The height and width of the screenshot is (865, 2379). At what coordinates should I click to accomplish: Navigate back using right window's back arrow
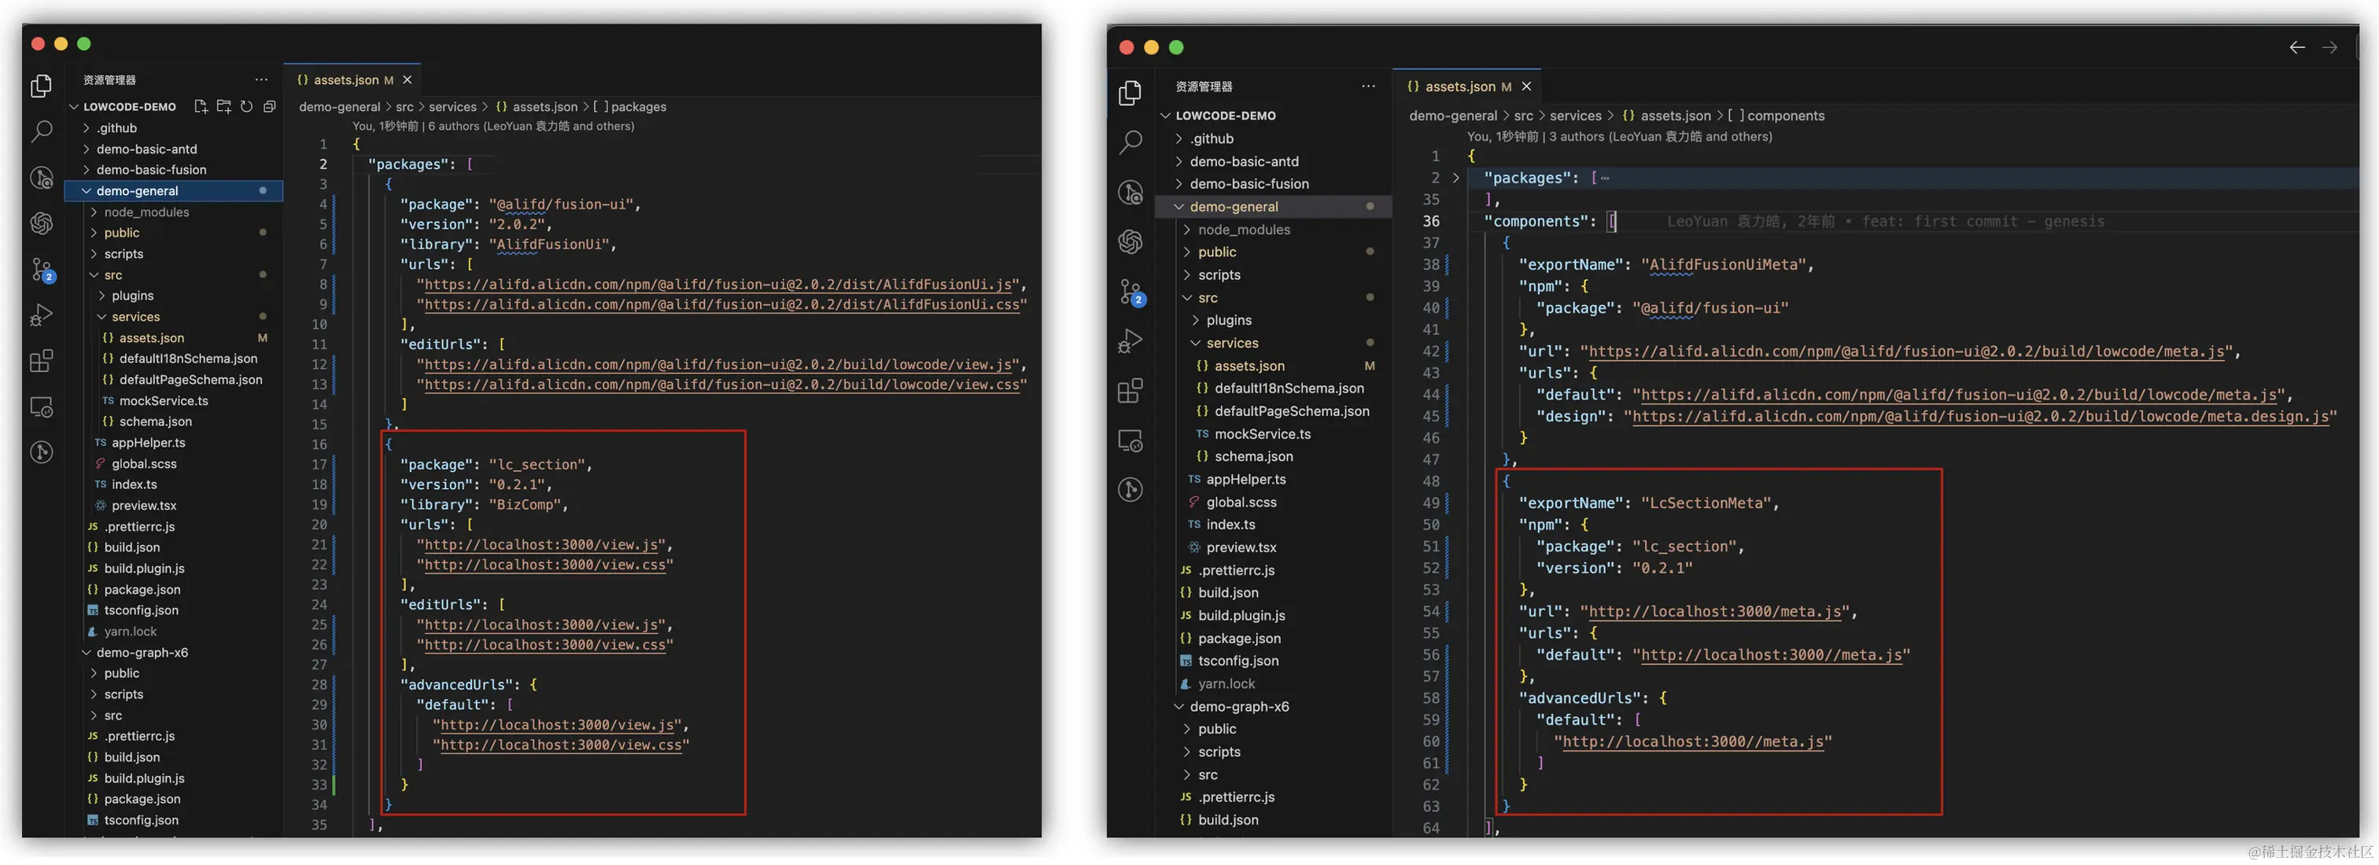point(2297,46)
